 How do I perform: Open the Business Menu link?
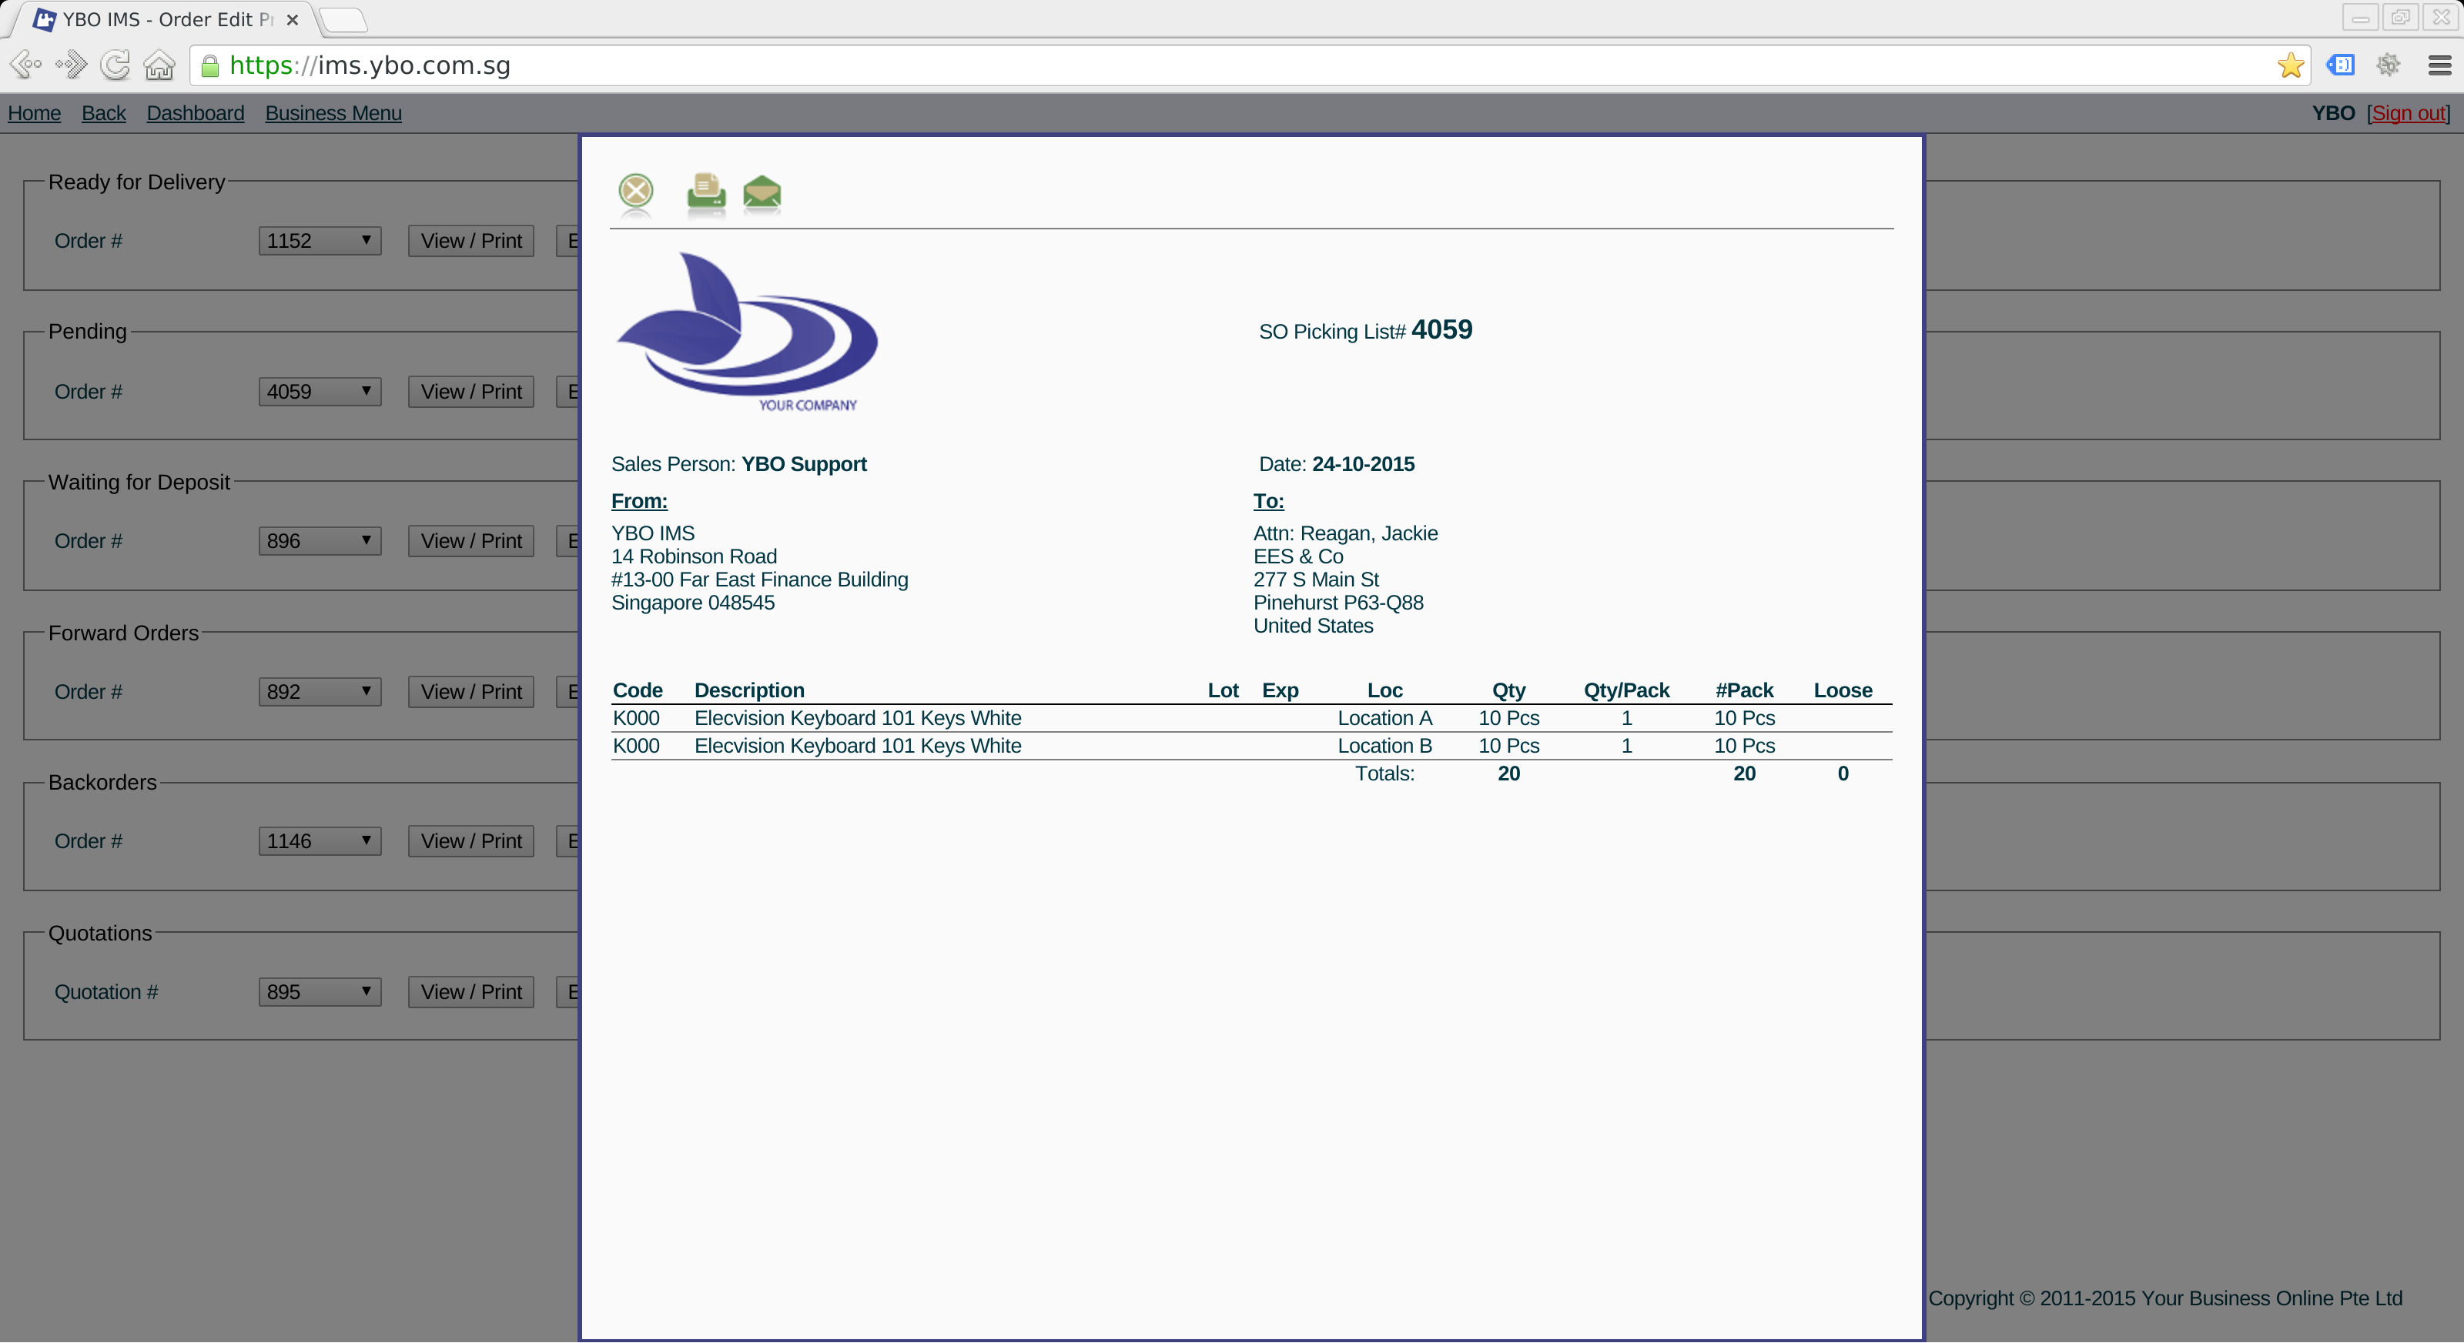tap(333, 113)
